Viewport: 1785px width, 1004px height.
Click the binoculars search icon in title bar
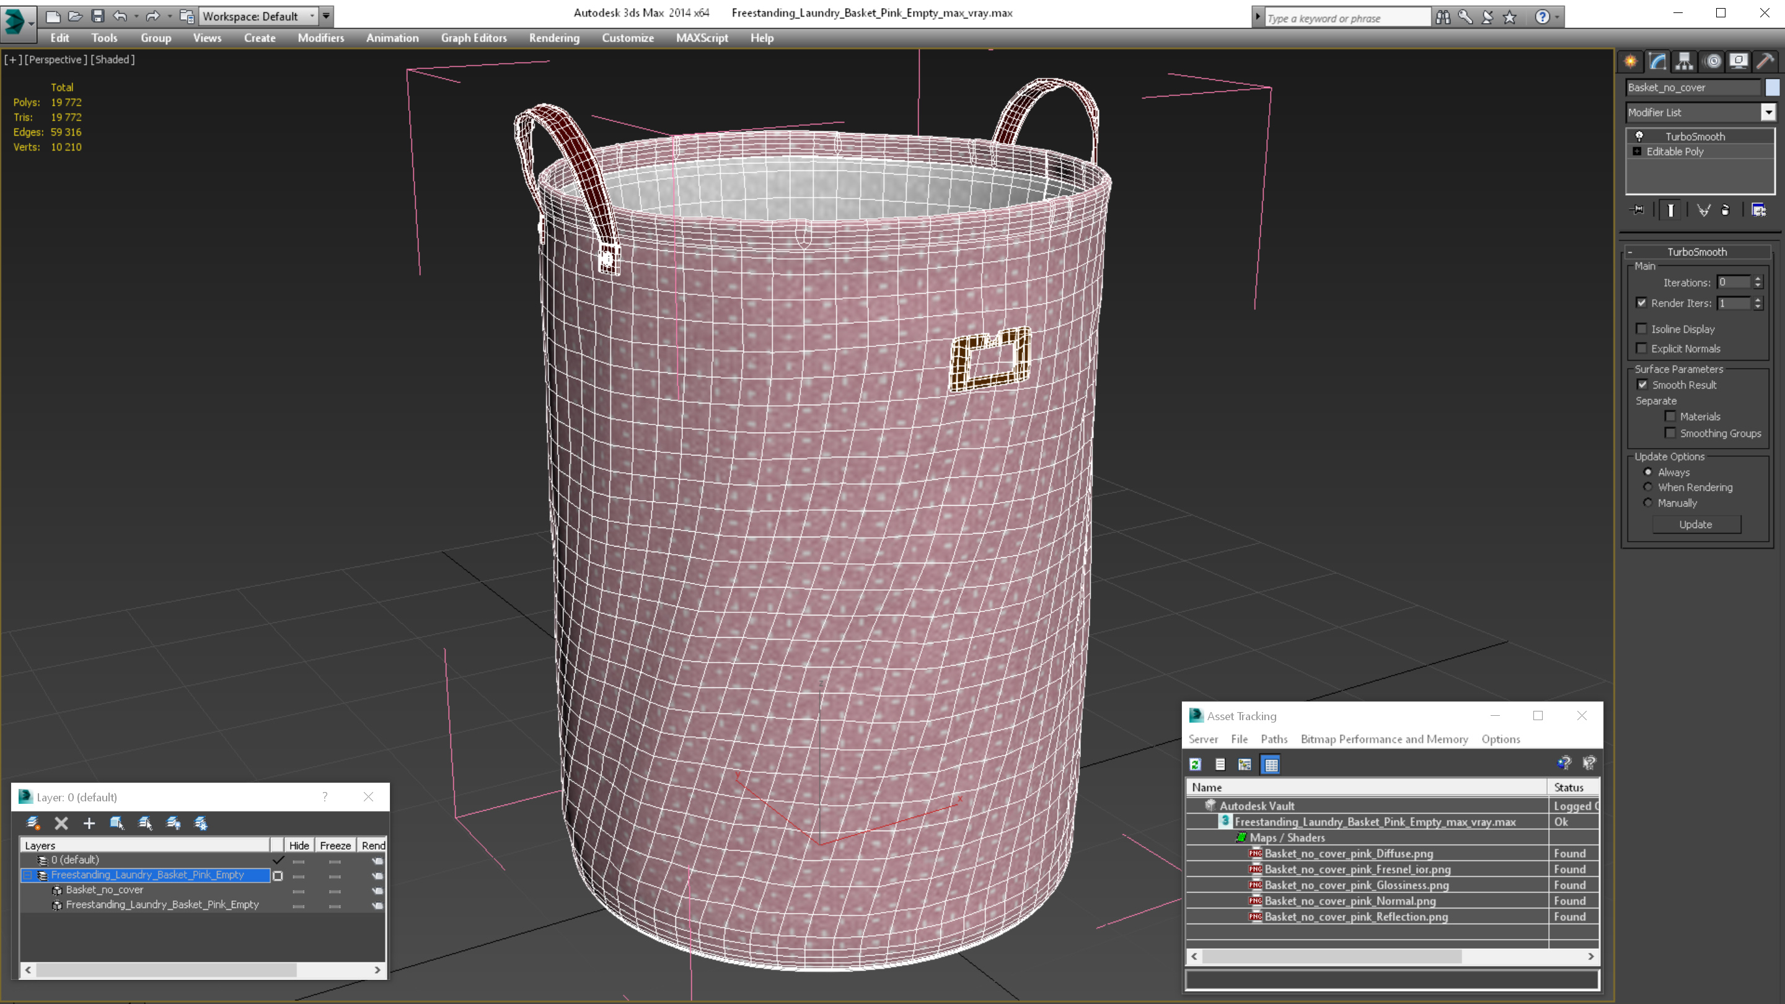[x=1443, y=17]
